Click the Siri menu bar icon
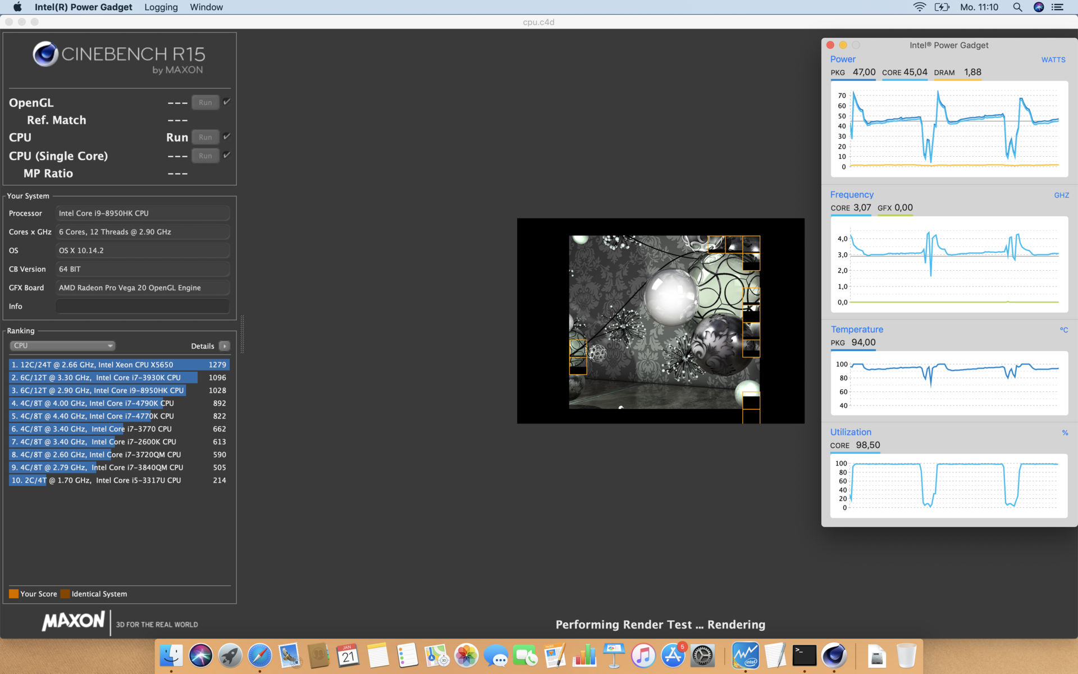 click(1039, 7)
